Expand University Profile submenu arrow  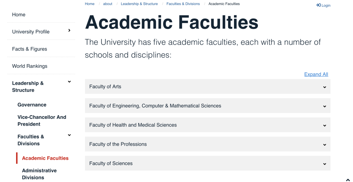click(69, 30)
